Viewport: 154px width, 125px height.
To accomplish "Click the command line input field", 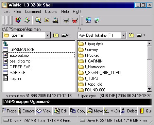I will coord(77,102).
